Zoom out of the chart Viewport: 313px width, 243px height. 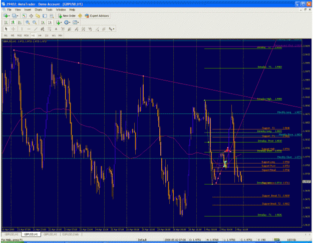[35, 22]
